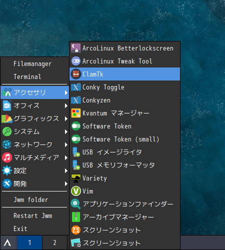The width and height of the screenshot is (225, 250).
Task: Click the orange スクリーンショット icon
Action: [x=76, y=230]
